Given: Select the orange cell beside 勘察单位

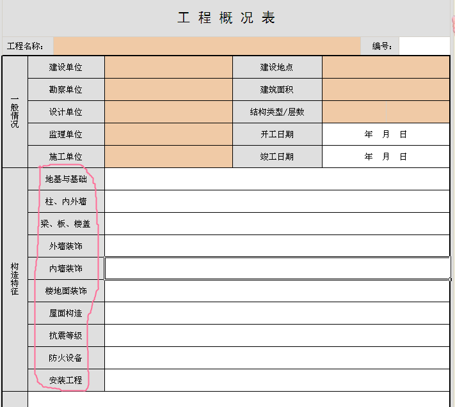Looking at the screenshot, I should [x=168, y=90].
